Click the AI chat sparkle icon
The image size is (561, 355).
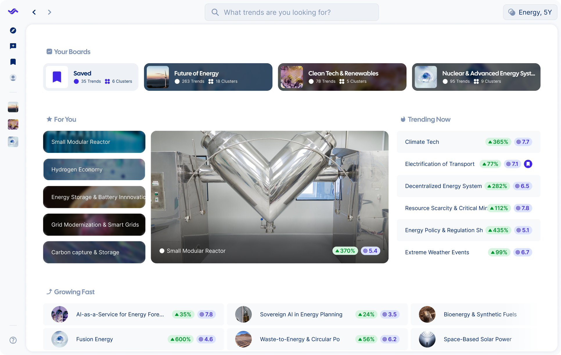pos(13,46)
